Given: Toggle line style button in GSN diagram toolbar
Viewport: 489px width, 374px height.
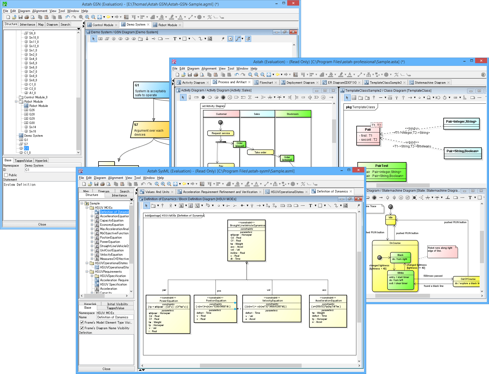Looking at the screenshot, I should (x=238, y=39).
